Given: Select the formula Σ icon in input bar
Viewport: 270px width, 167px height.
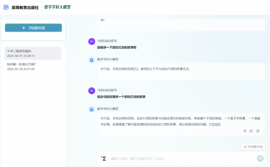Looking at the screenshot, I should (x=103, y=158).
